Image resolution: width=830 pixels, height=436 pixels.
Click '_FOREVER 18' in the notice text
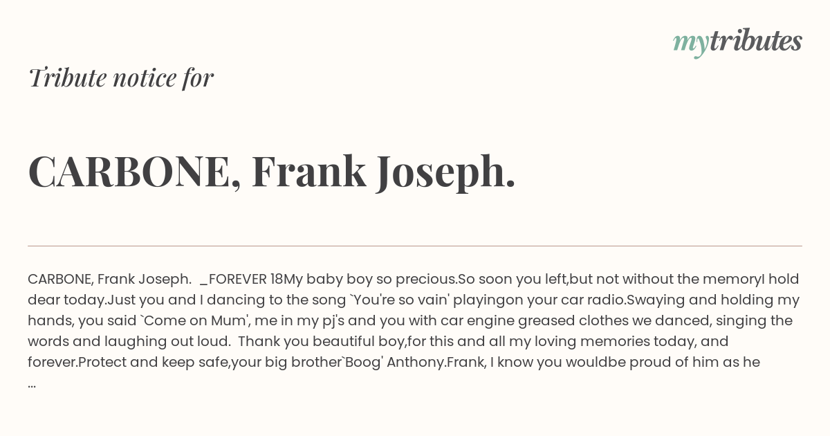241,280
